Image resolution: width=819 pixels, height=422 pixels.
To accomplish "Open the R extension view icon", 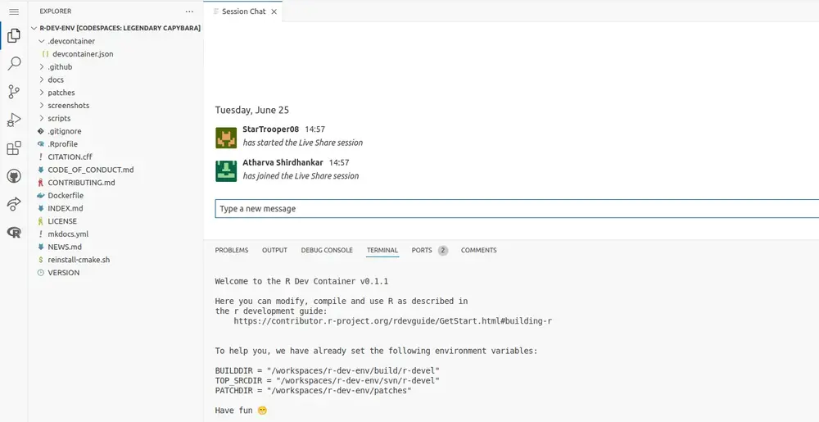I will coord(14,233).
